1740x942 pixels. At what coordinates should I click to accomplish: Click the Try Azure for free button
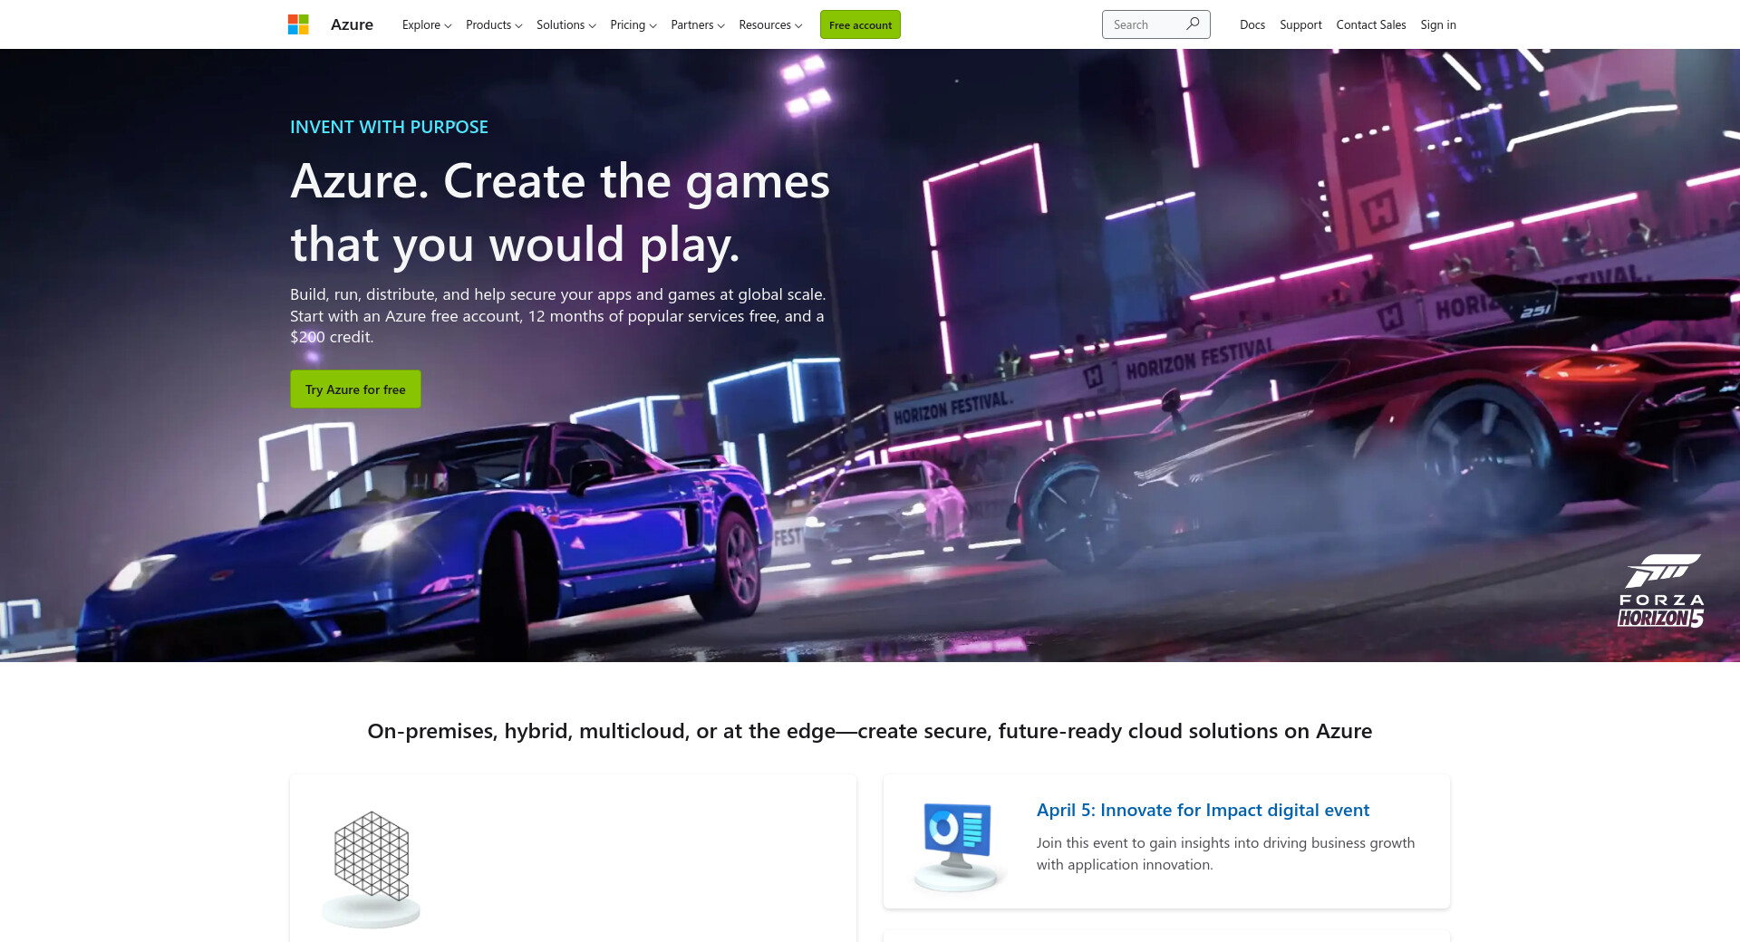[x=355, y=389]
